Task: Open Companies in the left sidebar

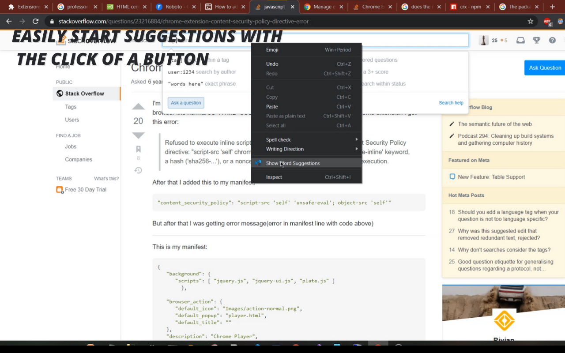Action: (x=79, y=159)
